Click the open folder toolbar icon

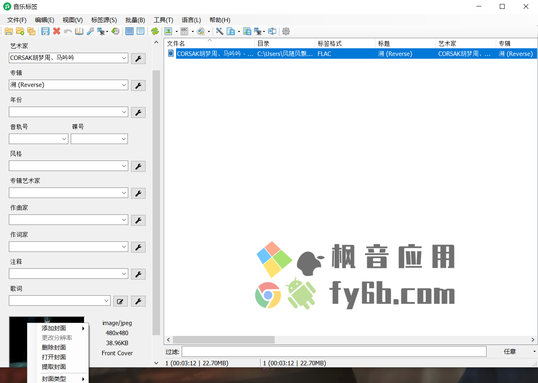click(x=9, y=31)
